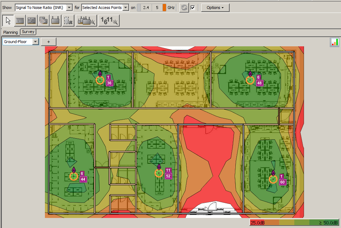Uncheck the auto-refresh checkbox
Screen dimensions: 341x228
[x=193, y=8]
